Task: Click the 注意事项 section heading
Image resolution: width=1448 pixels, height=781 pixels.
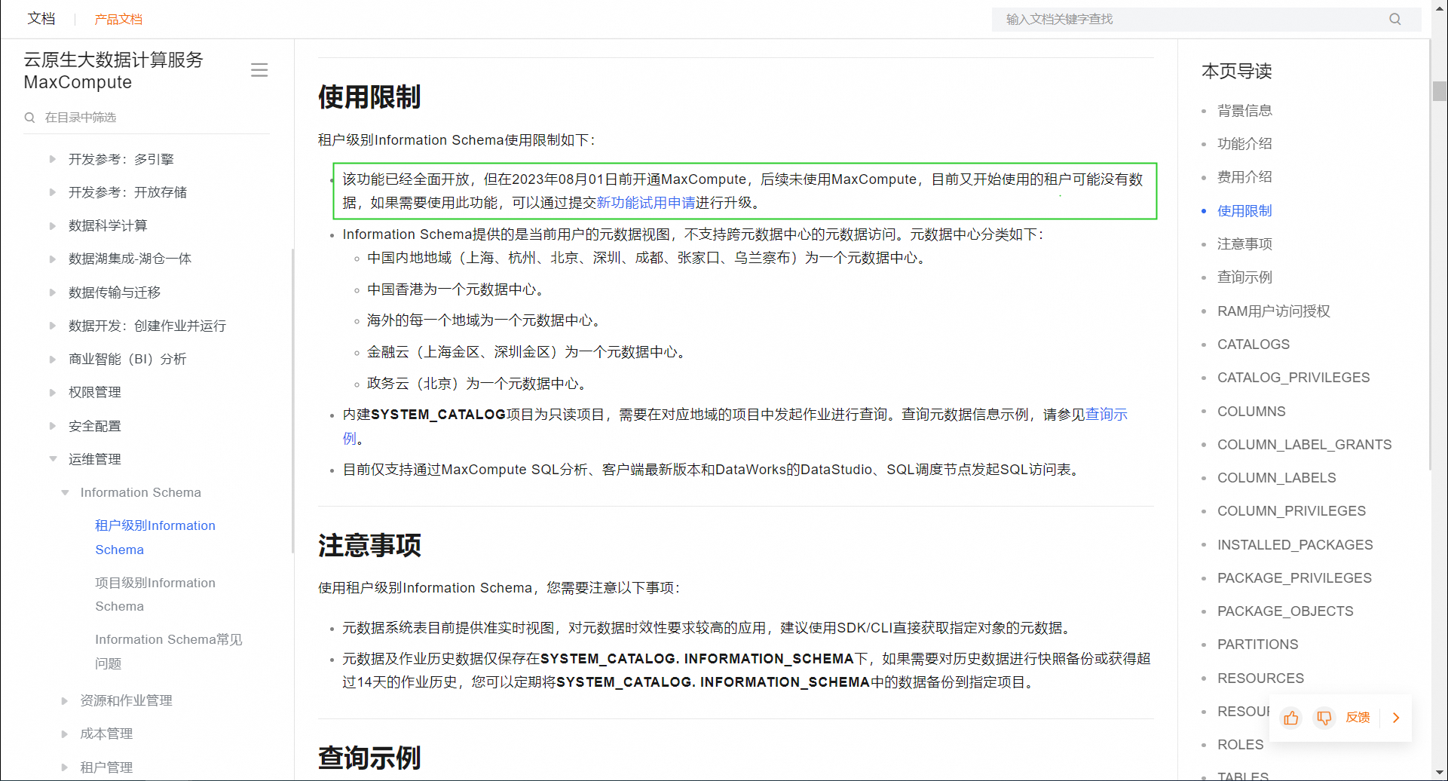Action: point(369,545)
